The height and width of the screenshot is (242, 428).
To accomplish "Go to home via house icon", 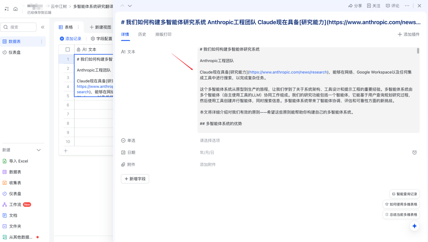I will (x=15, y=9).
